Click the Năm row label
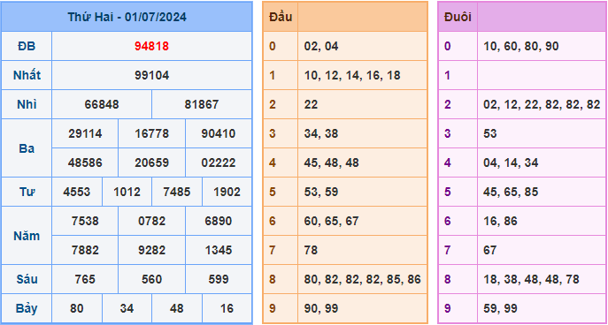 click(27, 236)
